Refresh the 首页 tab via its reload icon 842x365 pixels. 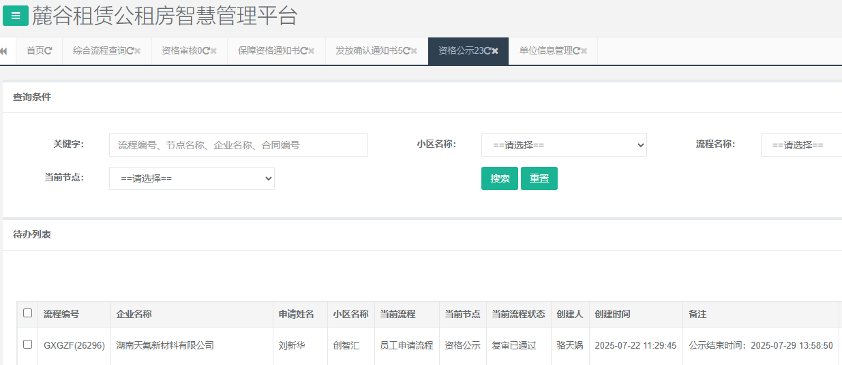click(x=48, y=51)
